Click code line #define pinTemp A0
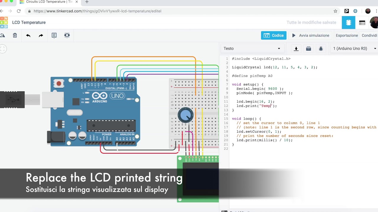378x212 pixels. point(252,76)
